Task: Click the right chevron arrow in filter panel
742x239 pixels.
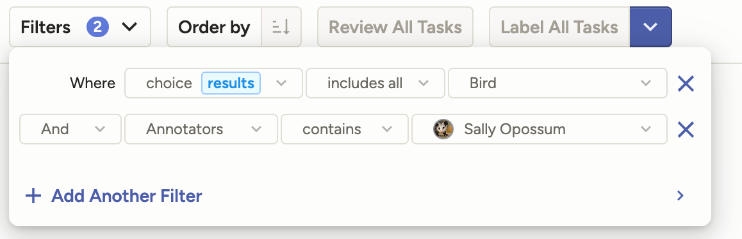Action: (680, 196)
